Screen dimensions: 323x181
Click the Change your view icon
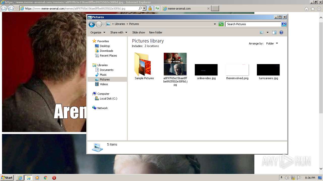261,32
